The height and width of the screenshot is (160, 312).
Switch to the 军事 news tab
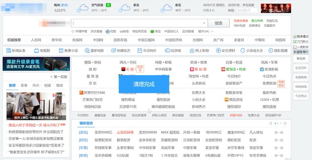pyautogui.click(x=24, y=85)
